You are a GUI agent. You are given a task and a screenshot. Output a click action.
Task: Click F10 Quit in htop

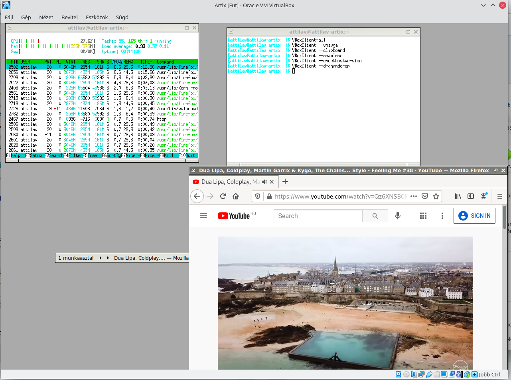click(188, 155)
